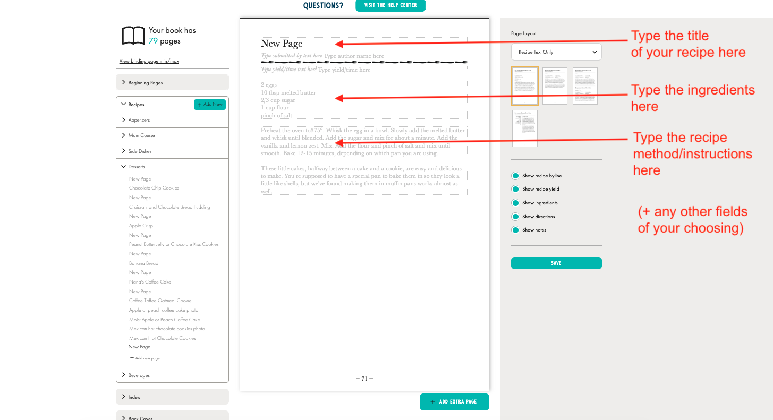This screenshot has height=420, width=773.
Task: Open View binding page min/max link
Action: pos(149,61)
